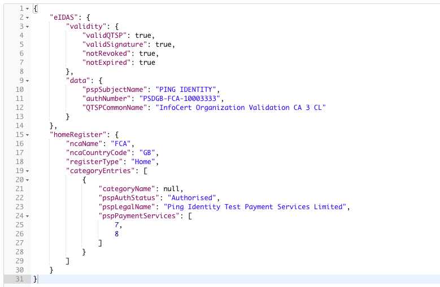This screenshot has width=440, height=287.
Task: Place cursor after final closing brace on line 31
Action: point(38,279)
